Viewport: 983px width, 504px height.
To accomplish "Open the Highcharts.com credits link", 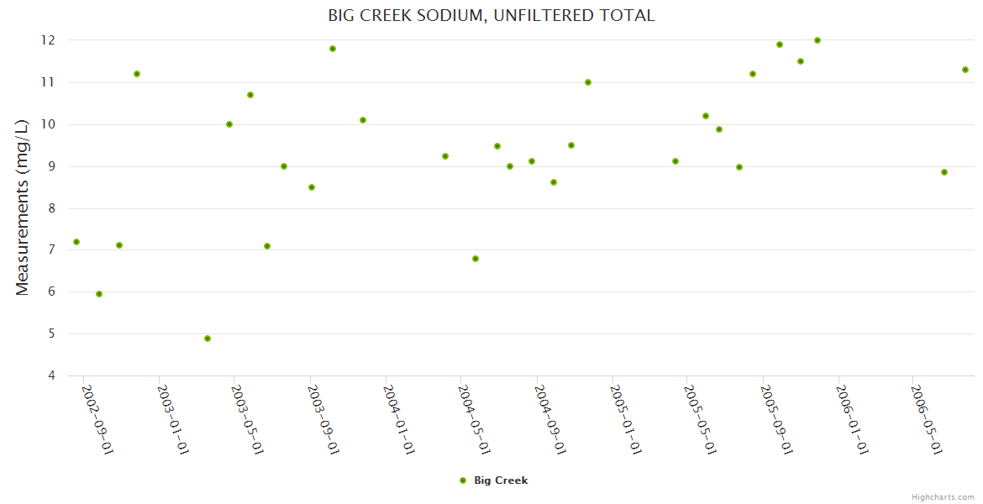I will pyautogui.click(x=943, y=497).
